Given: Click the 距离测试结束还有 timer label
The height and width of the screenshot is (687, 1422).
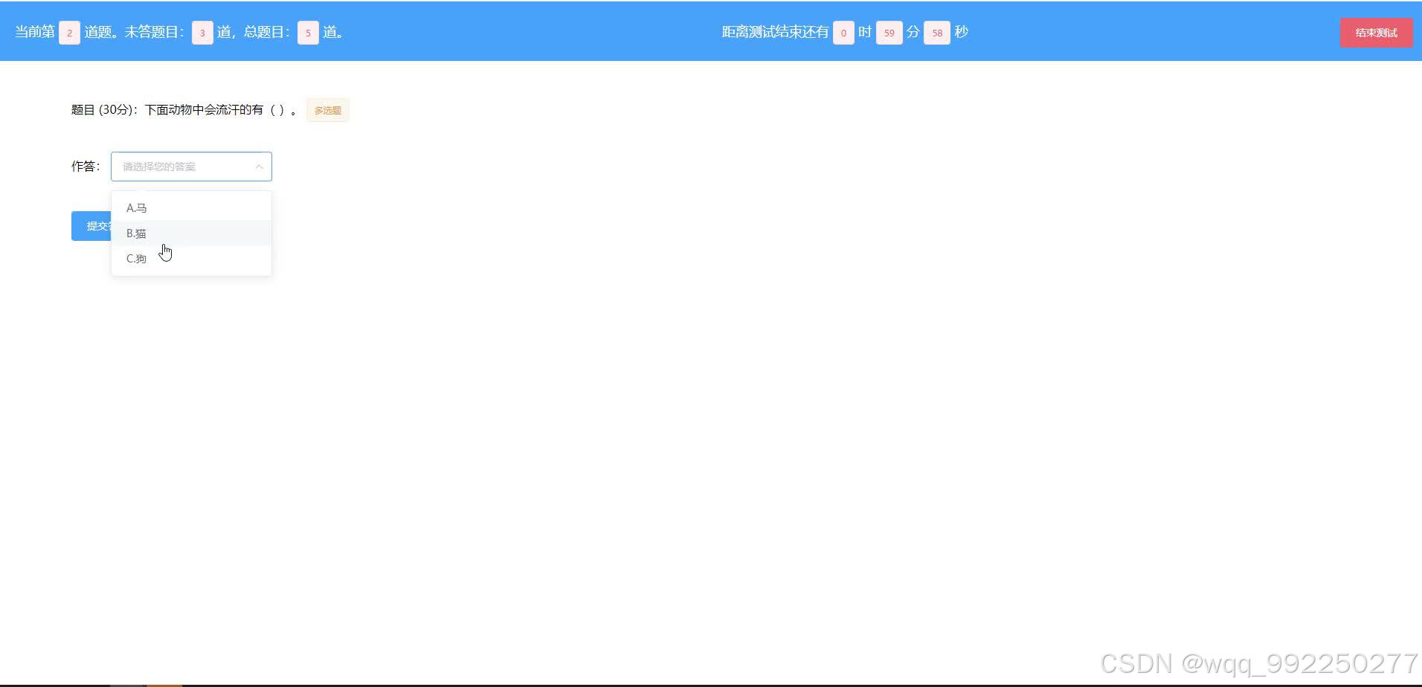Looking at the screenshot, I should pyautogui.click(x=775, y=33).
